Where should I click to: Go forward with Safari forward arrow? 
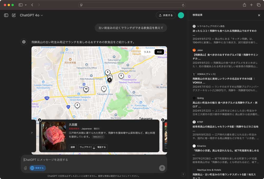(39, 5)
